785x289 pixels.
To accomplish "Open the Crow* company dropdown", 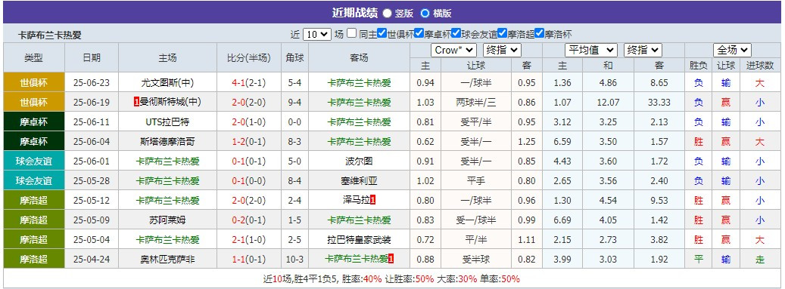I will click(x=453, y=50).
